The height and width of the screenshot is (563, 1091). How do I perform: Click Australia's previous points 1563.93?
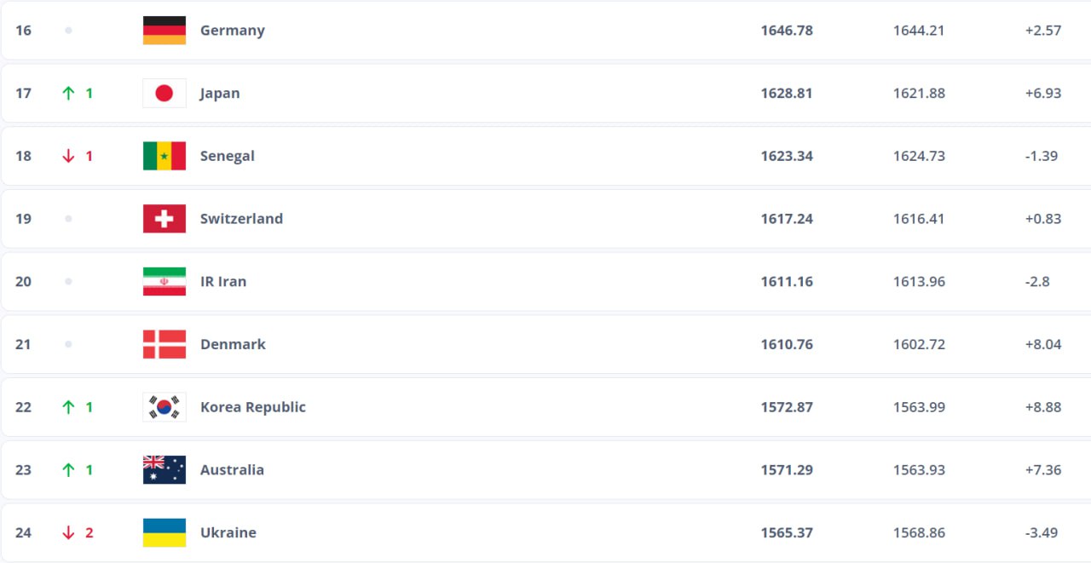(x=919, y=470)
